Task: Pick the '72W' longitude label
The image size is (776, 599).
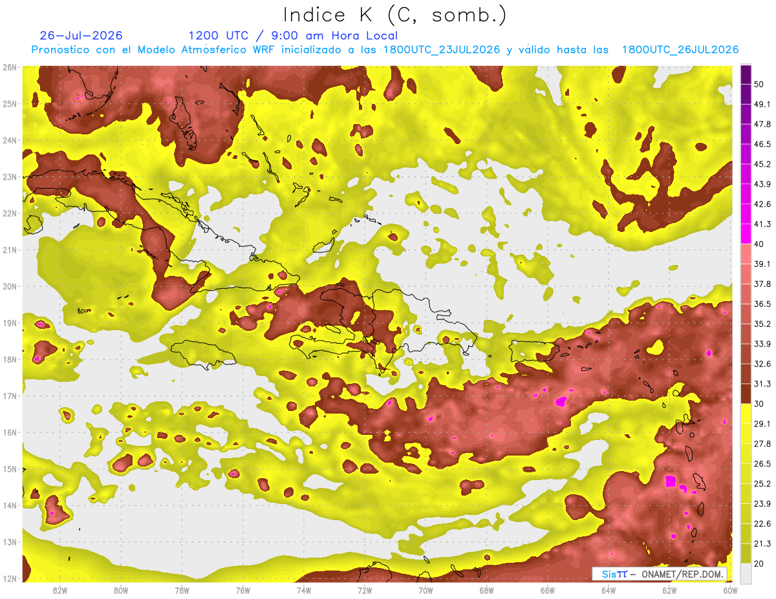Action: (x=365, y=590)
